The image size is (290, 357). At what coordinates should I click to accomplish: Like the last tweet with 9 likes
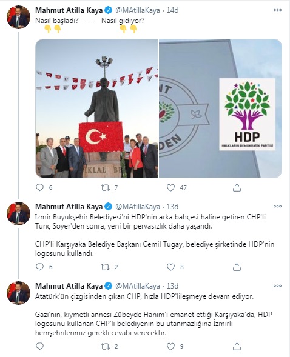pyautogui.click(x=170, y=346)
